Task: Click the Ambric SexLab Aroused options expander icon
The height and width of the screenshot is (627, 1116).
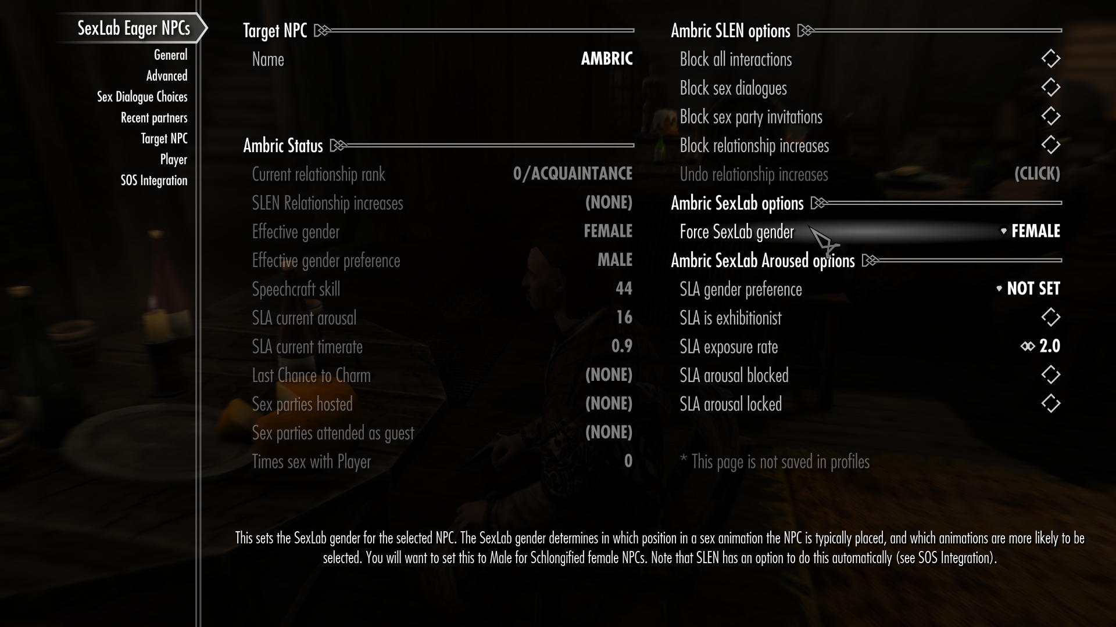Action: click(867, 260)
